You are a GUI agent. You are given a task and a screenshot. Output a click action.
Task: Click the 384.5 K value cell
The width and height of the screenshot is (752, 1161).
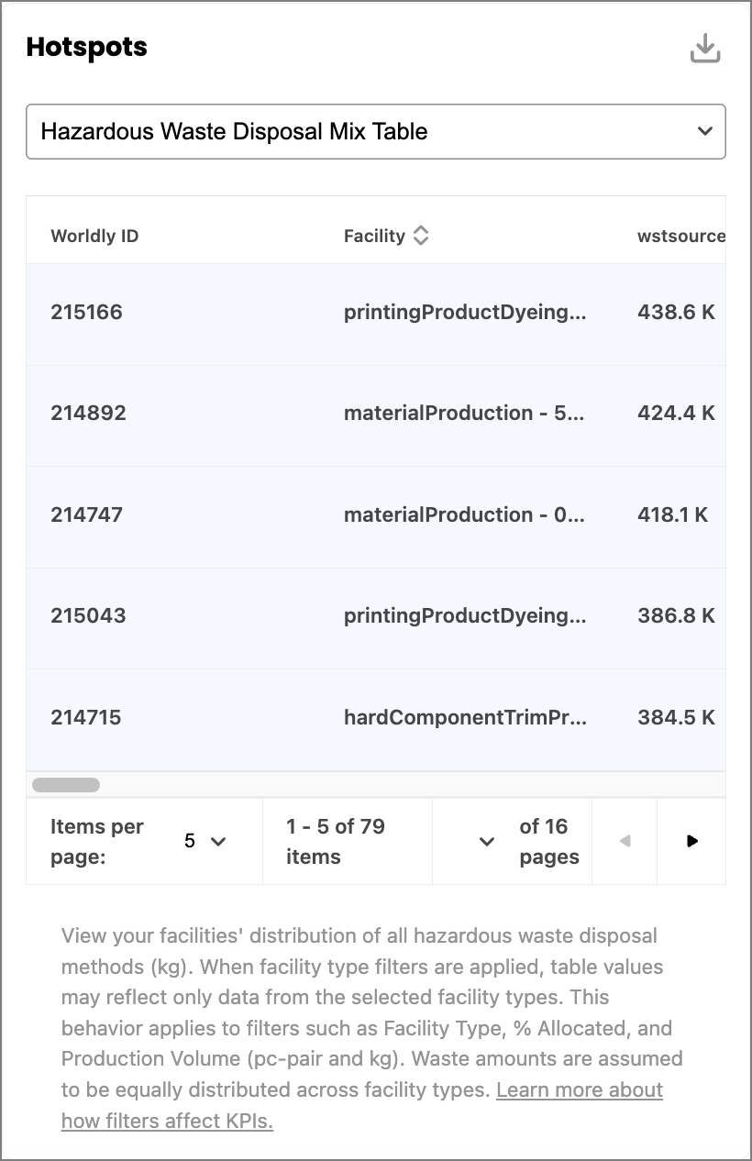coord(676,717)
